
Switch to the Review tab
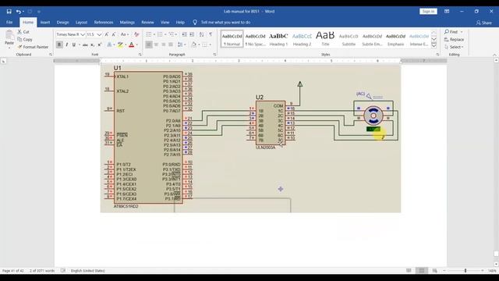(147, 23)
